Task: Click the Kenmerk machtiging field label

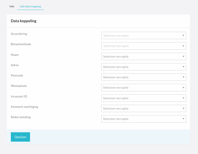Action: (24, 107)
